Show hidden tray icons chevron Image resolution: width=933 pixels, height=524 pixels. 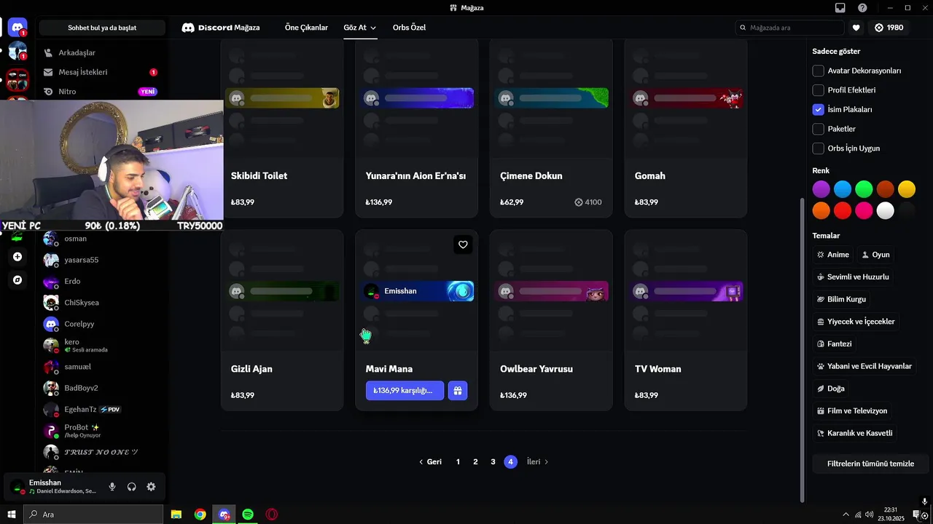(846, 515)
